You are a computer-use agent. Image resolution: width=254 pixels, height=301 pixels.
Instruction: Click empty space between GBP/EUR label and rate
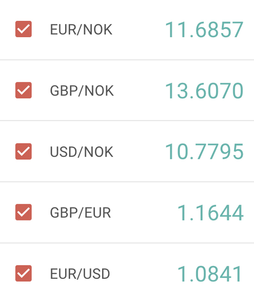[x=144, y=213]
